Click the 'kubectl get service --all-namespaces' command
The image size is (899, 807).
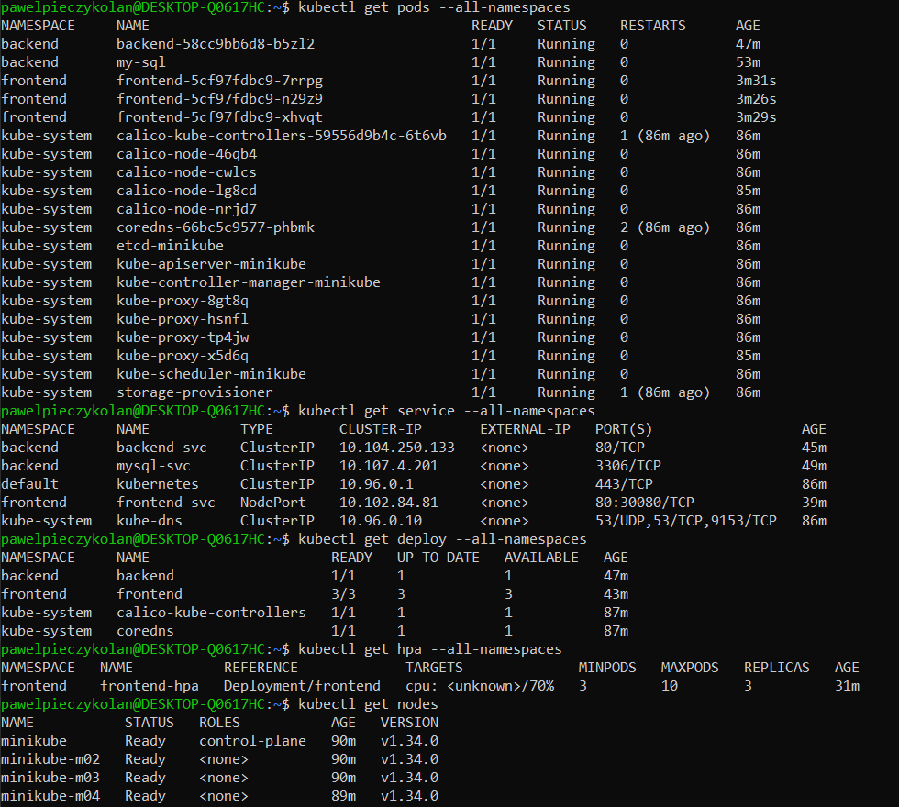point(447,411)
